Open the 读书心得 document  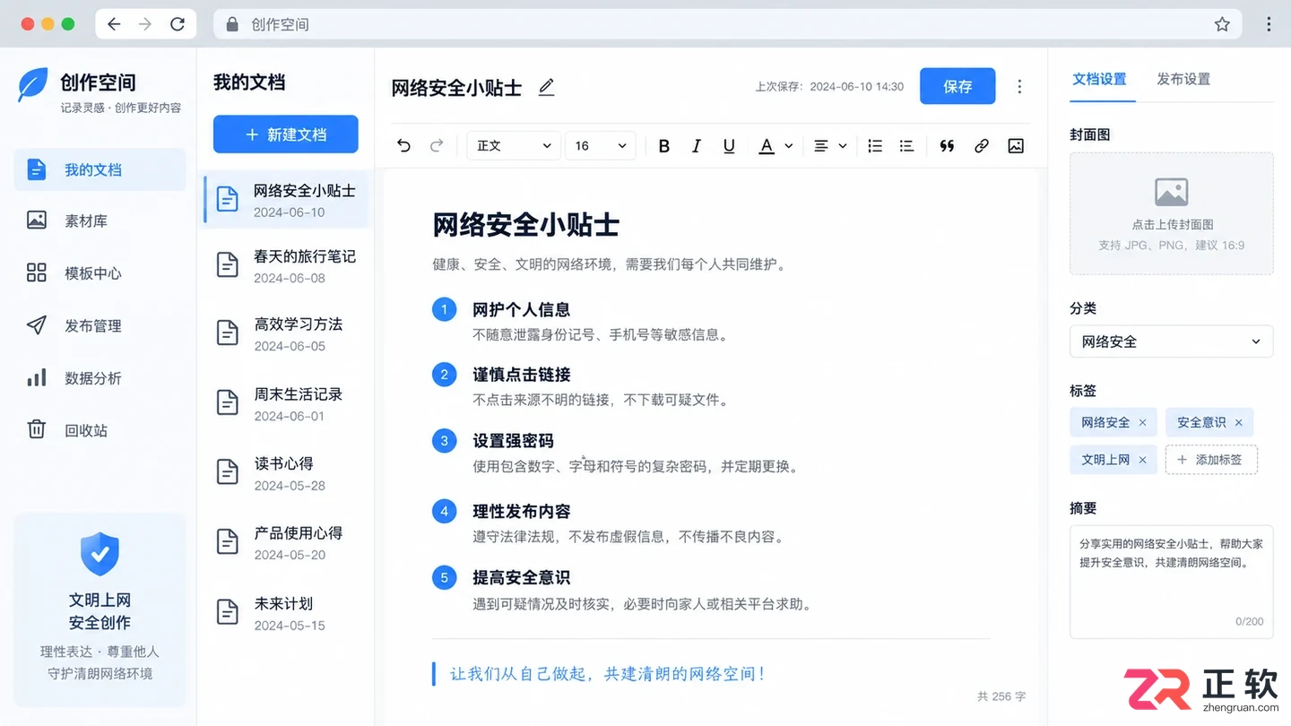click(x=286, y=473)
